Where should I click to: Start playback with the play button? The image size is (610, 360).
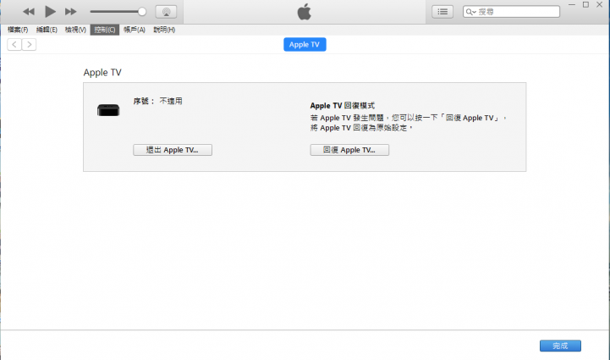(x=50, y=12)
